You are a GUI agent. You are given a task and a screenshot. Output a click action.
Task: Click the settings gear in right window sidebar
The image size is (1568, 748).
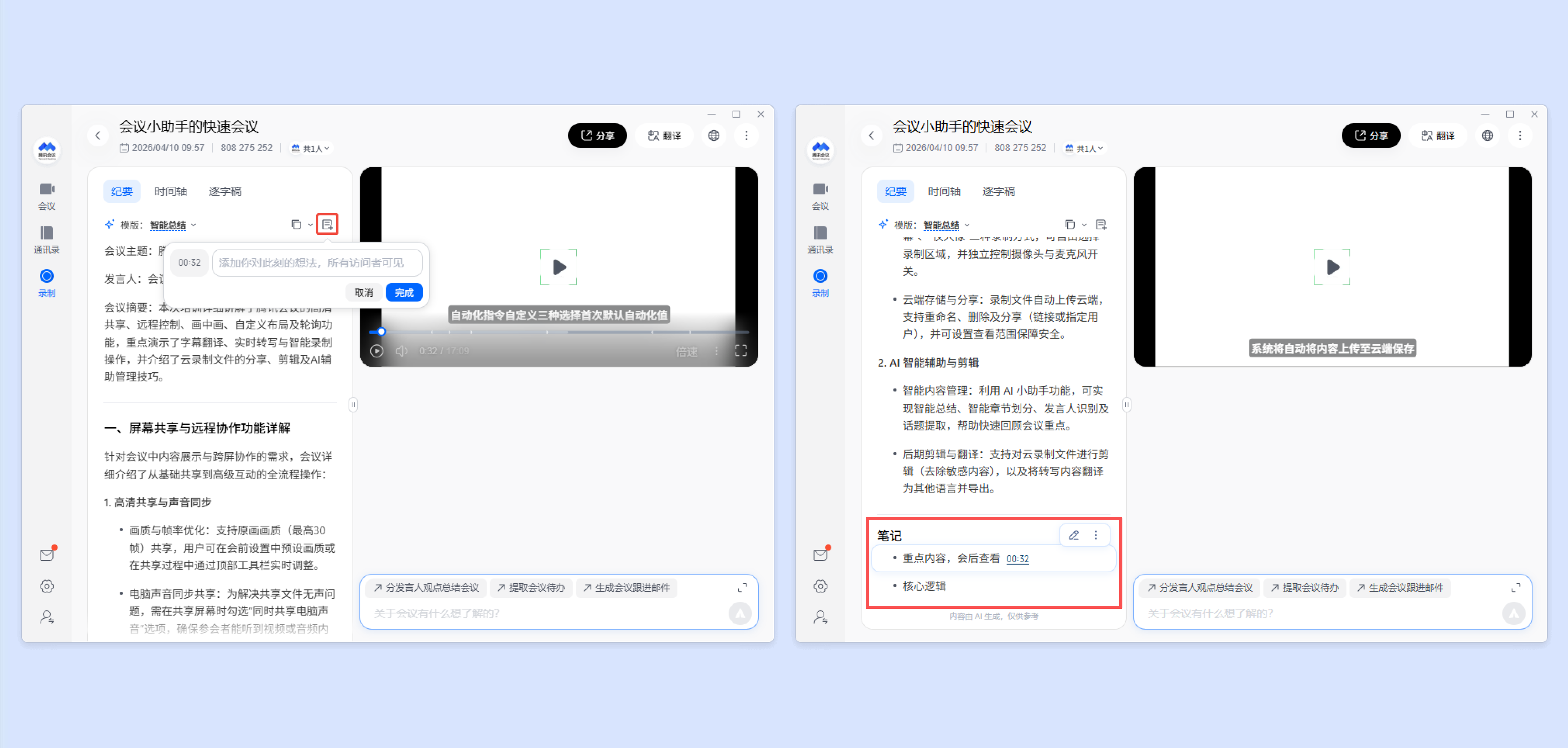(x=820, y=586)
